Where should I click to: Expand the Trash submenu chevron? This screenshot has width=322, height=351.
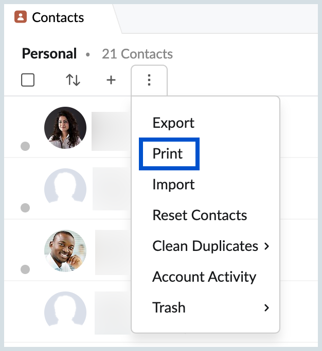click(x=266, y=308)
